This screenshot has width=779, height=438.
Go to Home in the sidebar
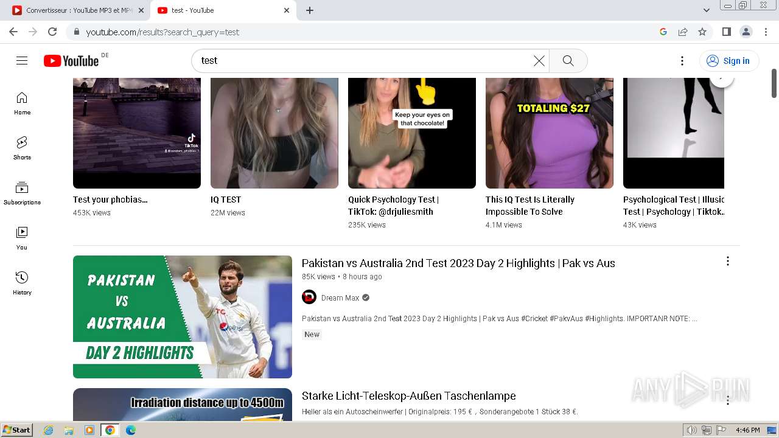coord(22,103)
